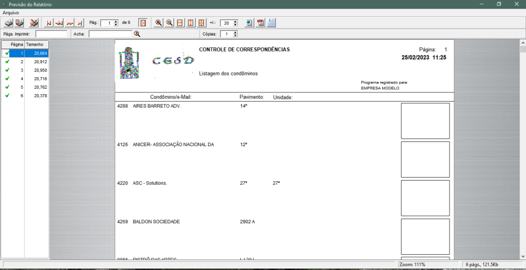
Task: Increase the Pág. page number spinner
Action: pyautogui.click(x=116, y=21)
